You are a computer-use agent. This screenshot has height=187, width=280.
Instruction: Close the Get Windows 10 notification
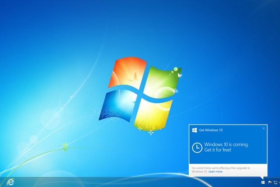pos(264,128)
